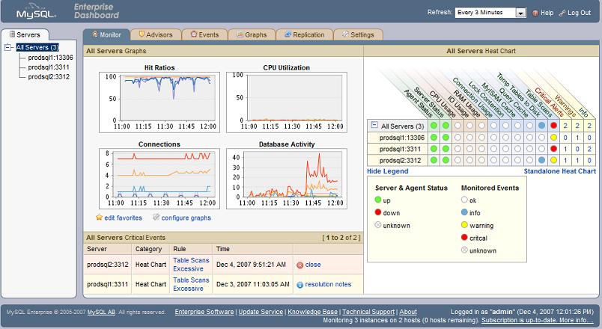This screenshot has height=329, width=602.
Task: Click the close icon for prodsql2:3312 event
Action: [x=300, y=265]
